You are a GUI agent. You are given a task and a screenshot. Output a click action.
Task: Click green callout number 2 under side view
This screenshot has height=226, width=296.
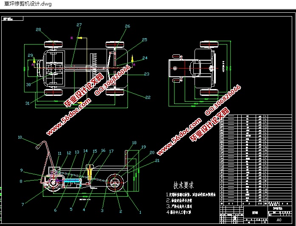(121, 211)
